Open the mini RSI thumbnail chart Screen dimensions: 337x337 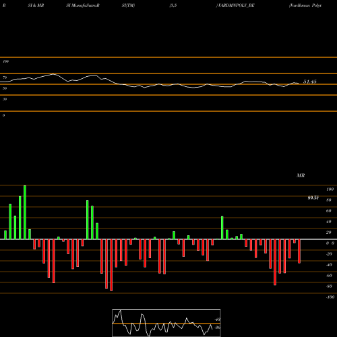[x=166, y=323]
